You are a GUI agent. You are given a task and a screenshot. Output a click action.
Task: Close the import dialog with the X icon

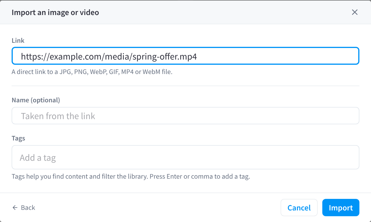[355, 12]
